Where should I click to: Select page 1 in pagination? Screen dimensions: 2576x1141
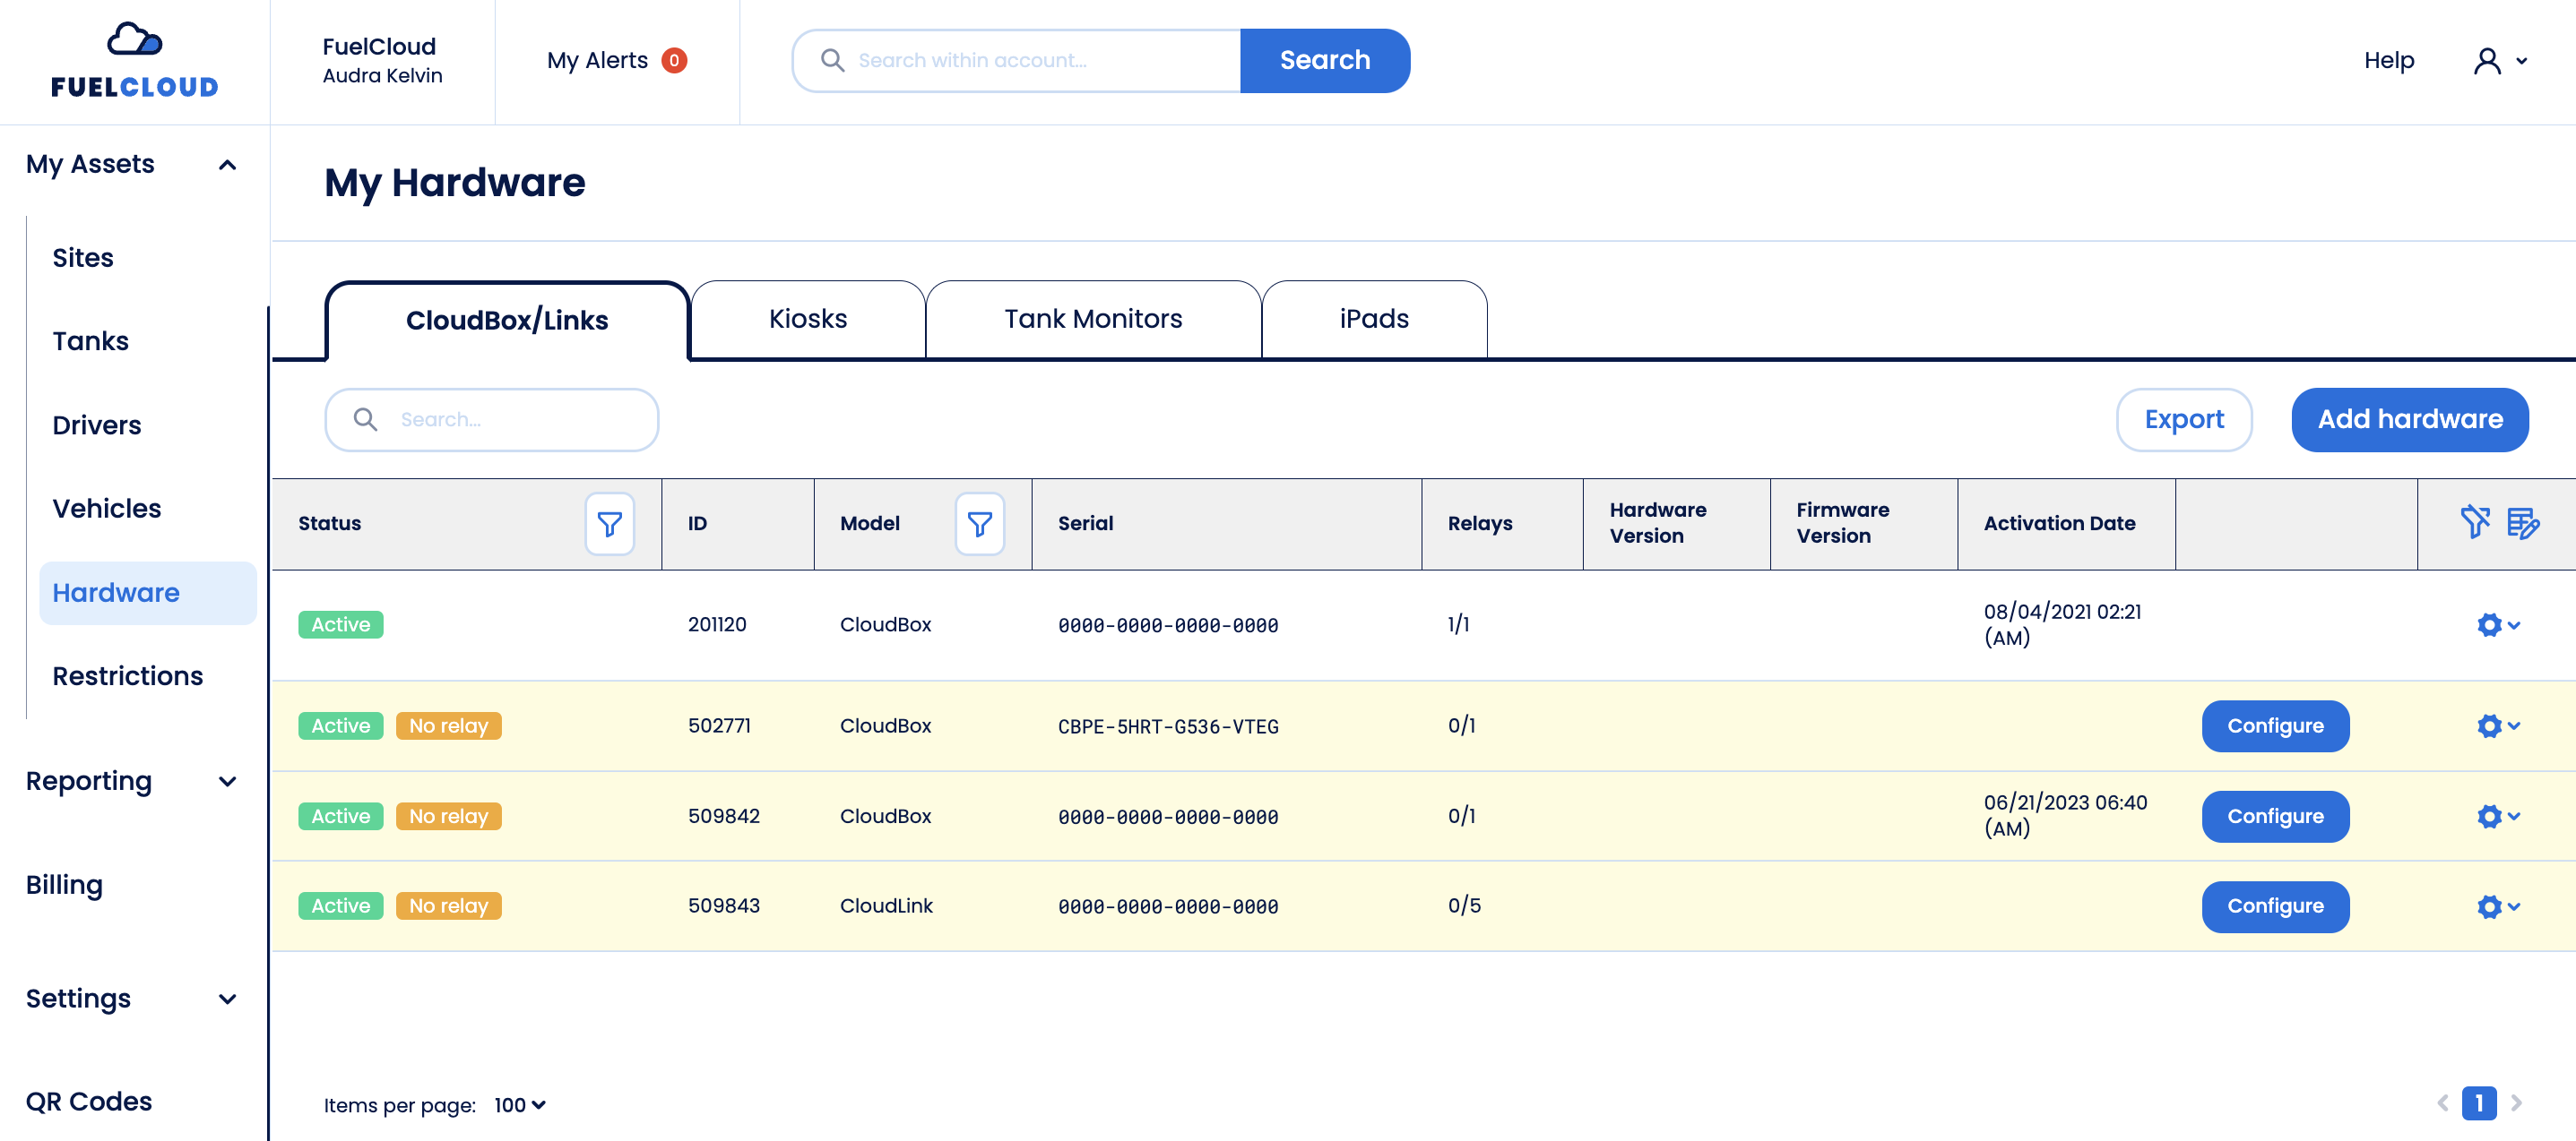click(x=2479, y=1103)
